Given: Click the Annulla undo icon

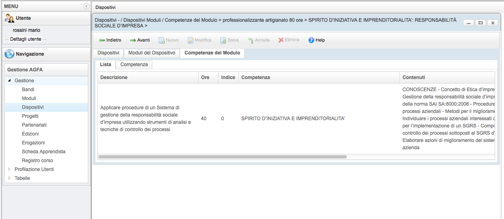Looking at the screenshot, I should (x=251, y=40).
